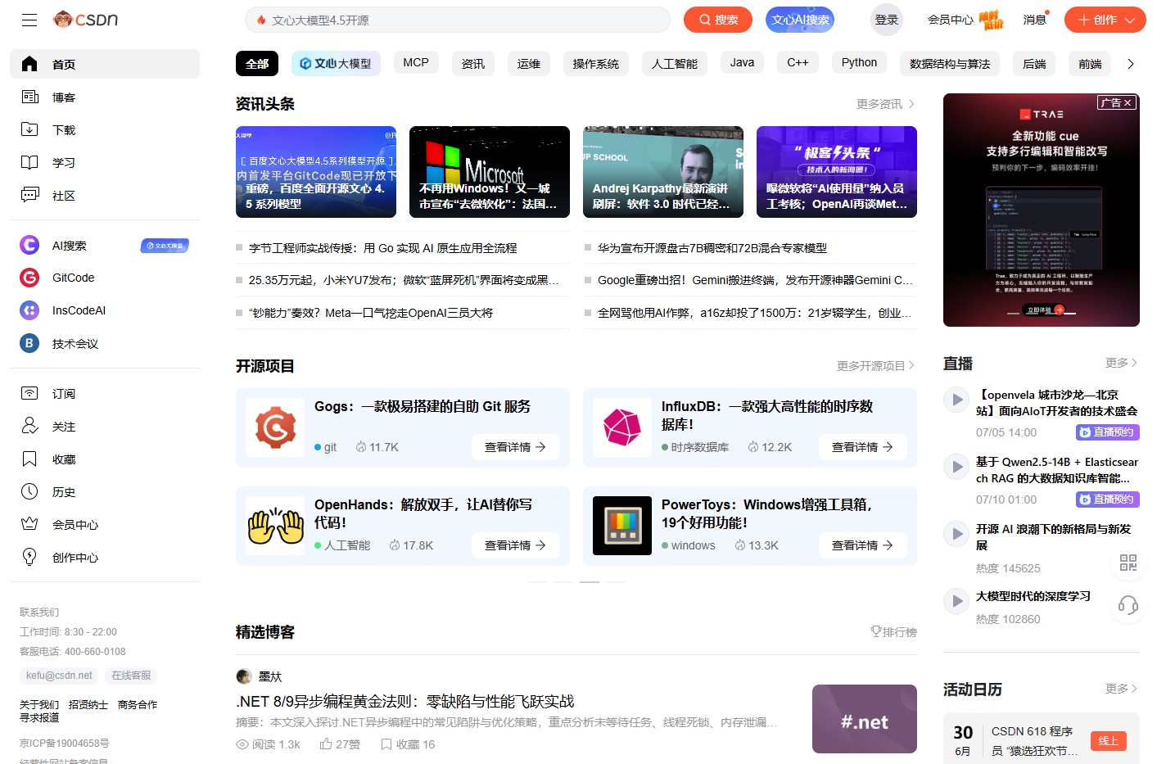Open 订阅 subscription icon in sidebar
Image resolution: width=1166 pixels, height=764 pixels.
tap(29, 393)
